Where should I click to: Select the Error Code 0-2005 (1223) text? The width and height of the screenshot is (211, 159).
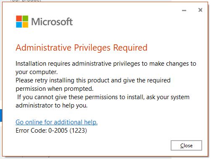coord(51,131)
